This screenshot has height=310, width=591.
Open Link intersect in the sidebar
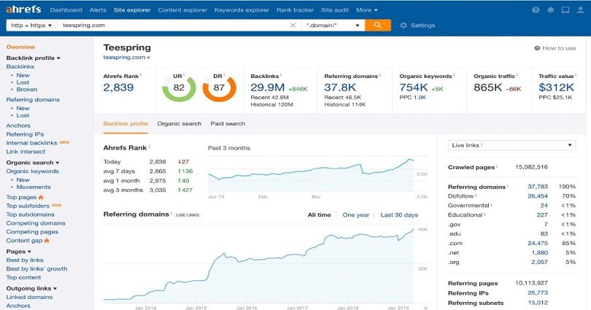point(26,152)
